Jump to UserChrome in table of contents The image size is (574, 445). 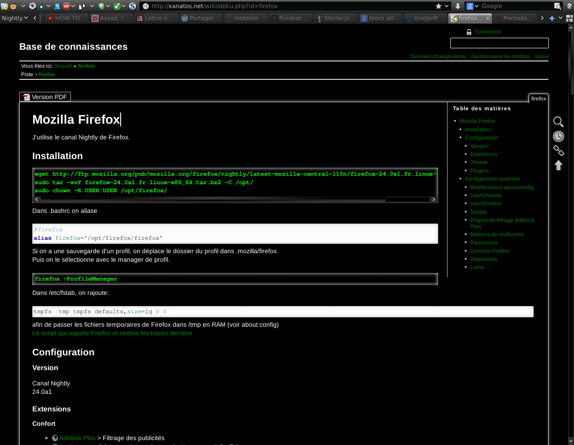click(x=486, y=195)
